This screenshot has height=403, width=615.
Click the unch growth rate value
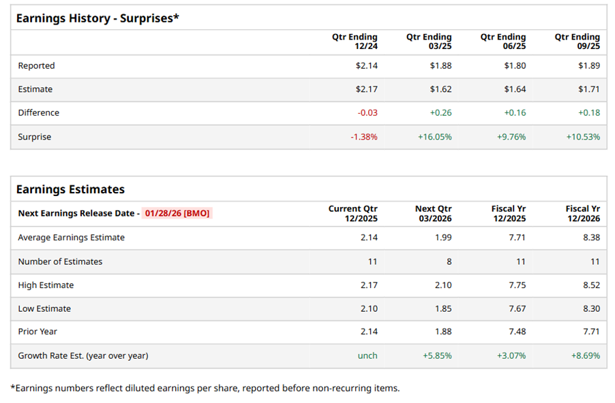pos(367,355)
